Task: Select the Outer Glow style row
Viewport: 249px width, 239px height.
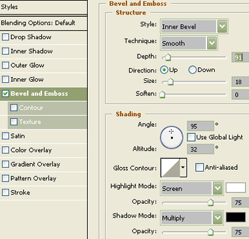Action: pos(44,65)
